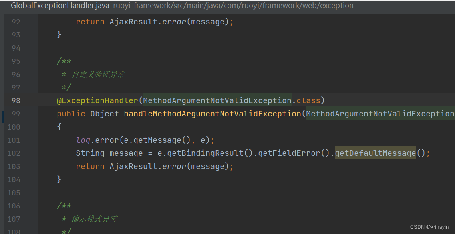The width and height of the screenshot is (455, 234).
Task: Click the message variable on line 102
Action: pos(126,153)
